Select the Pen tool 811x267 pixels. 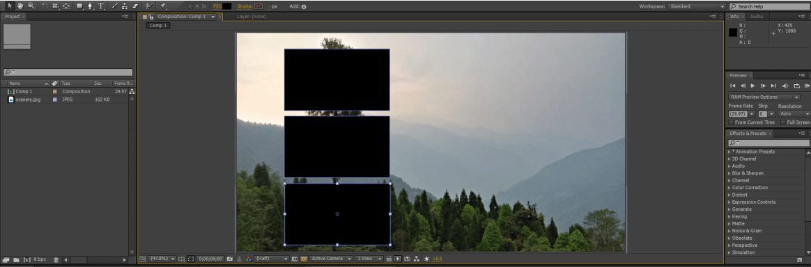point(91,6)
